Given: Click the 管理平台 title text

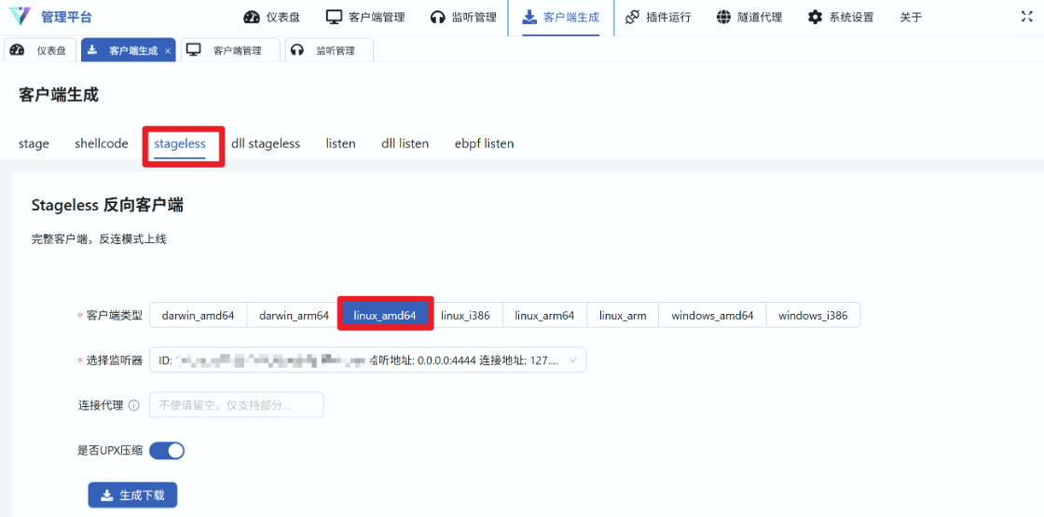Looking at the screenshot, I should click(x=66, y=18).
